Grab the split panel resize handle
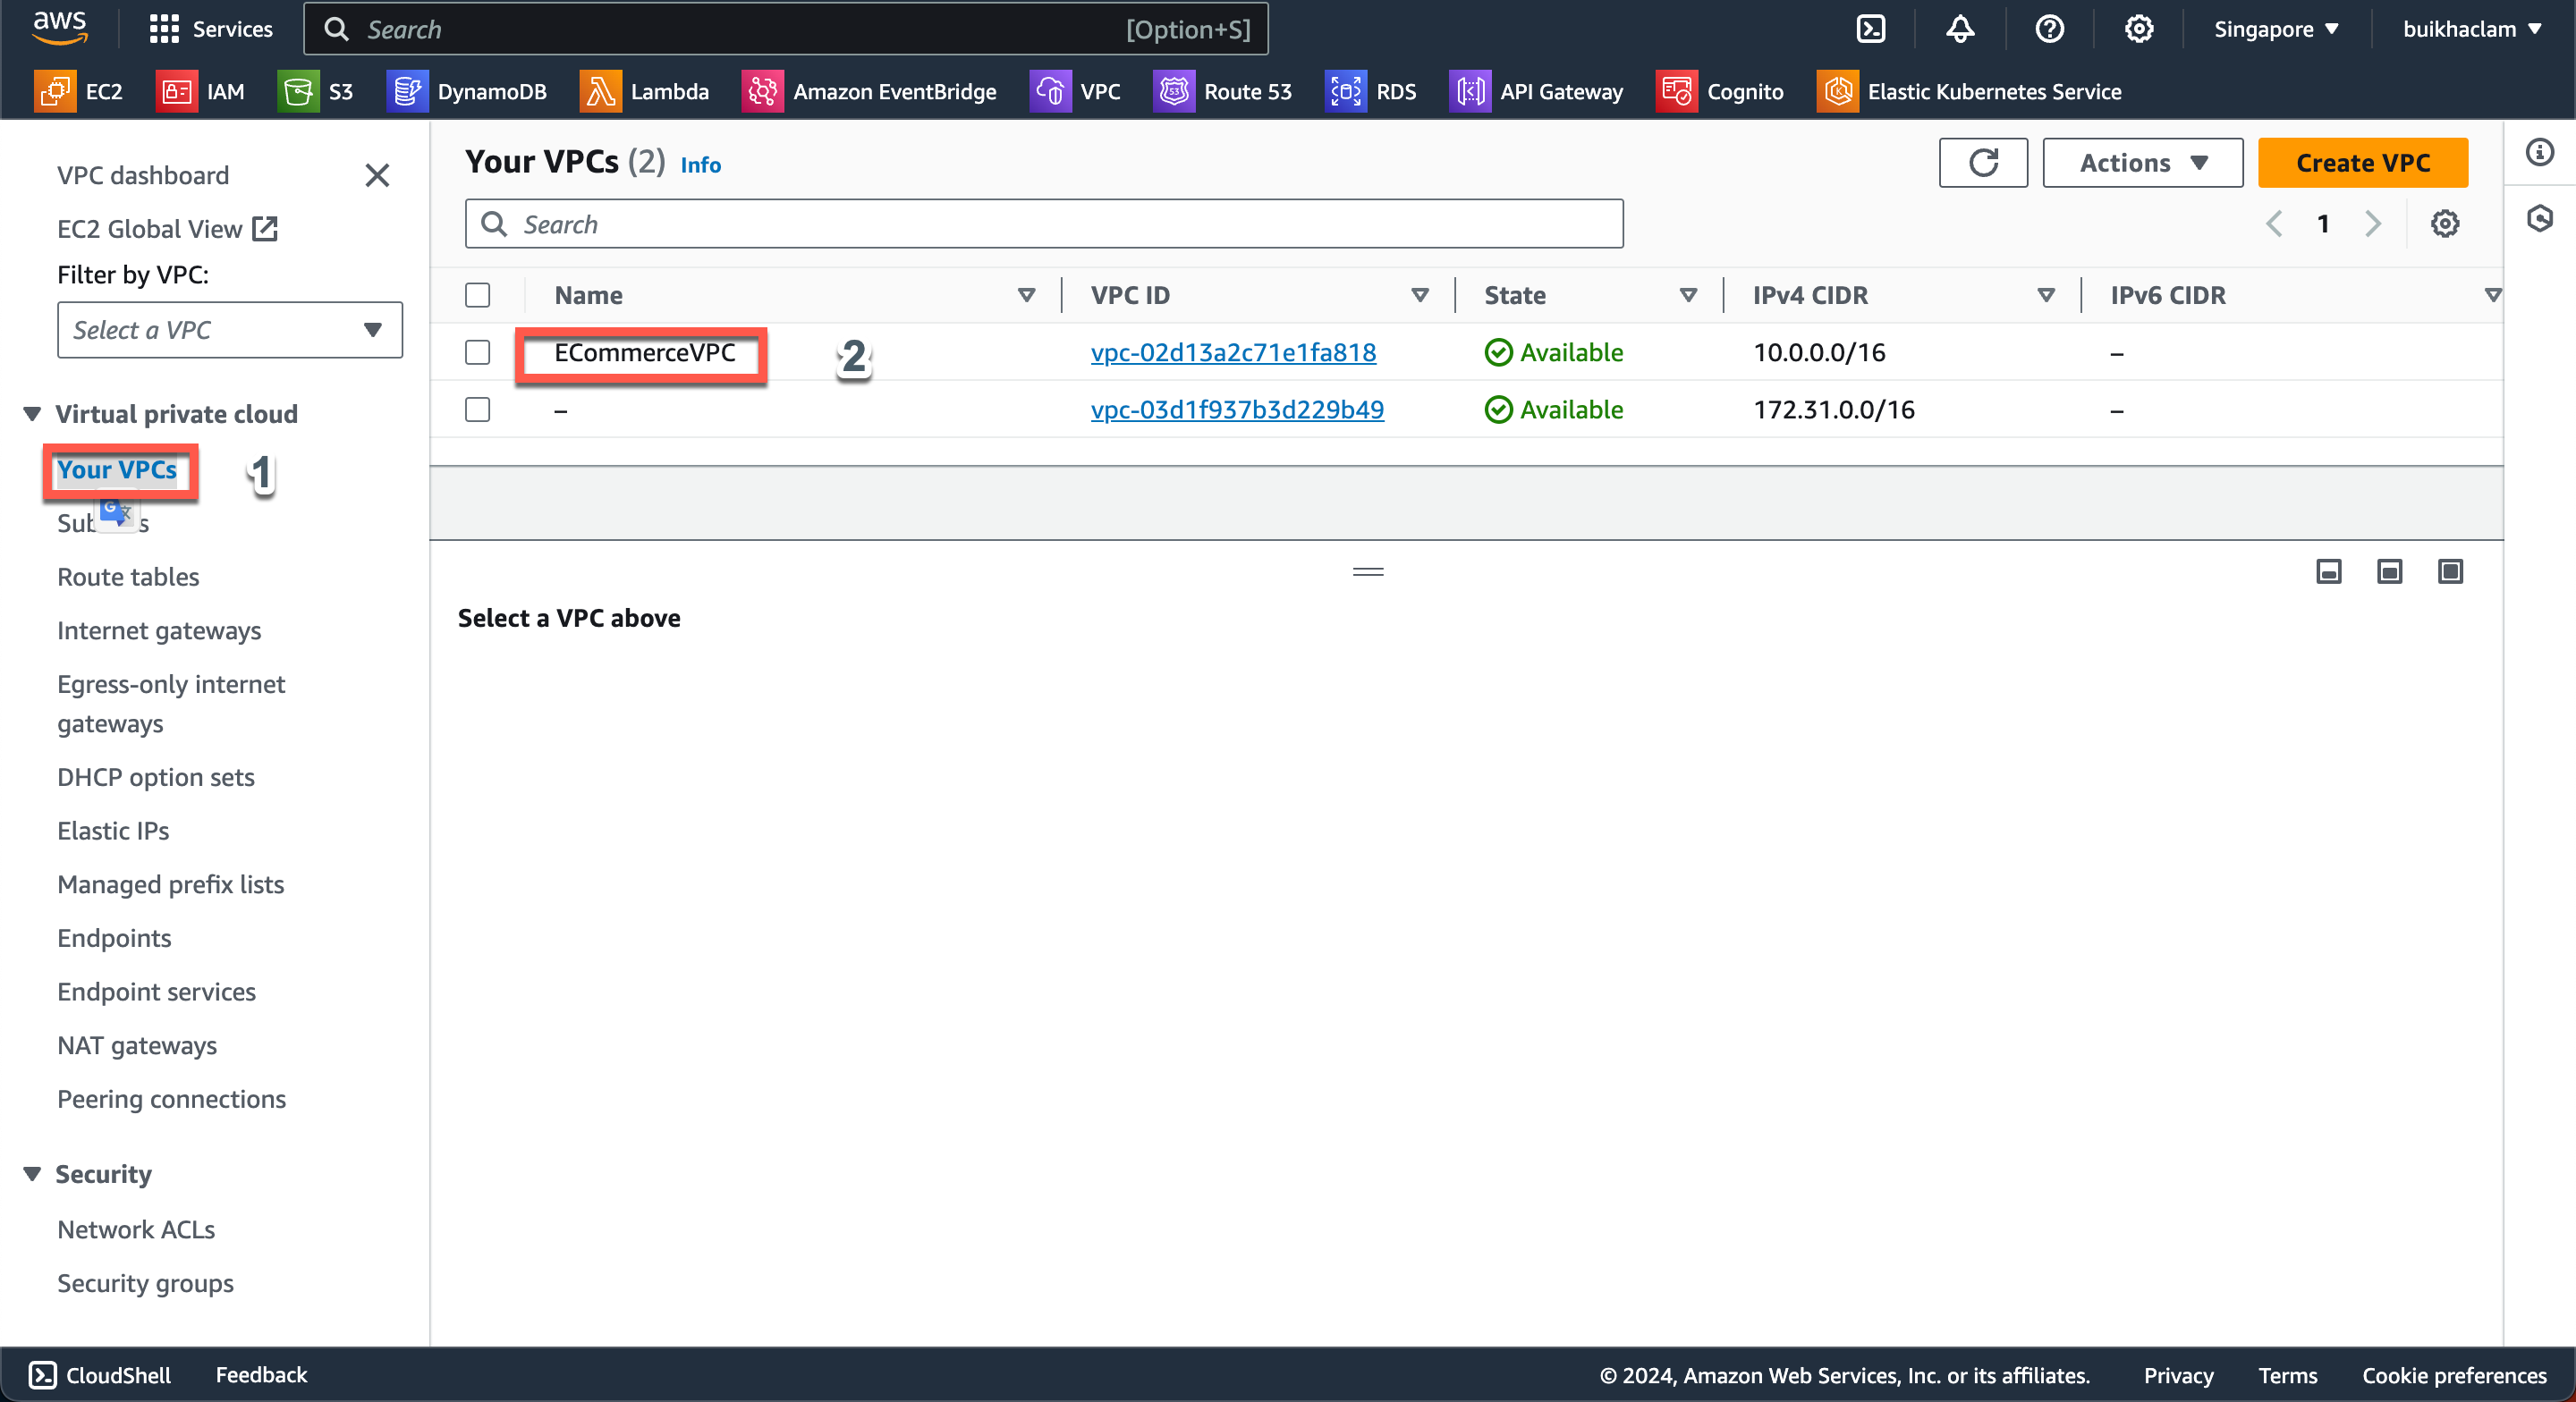2576x1402 pixels. [1368, 571]
